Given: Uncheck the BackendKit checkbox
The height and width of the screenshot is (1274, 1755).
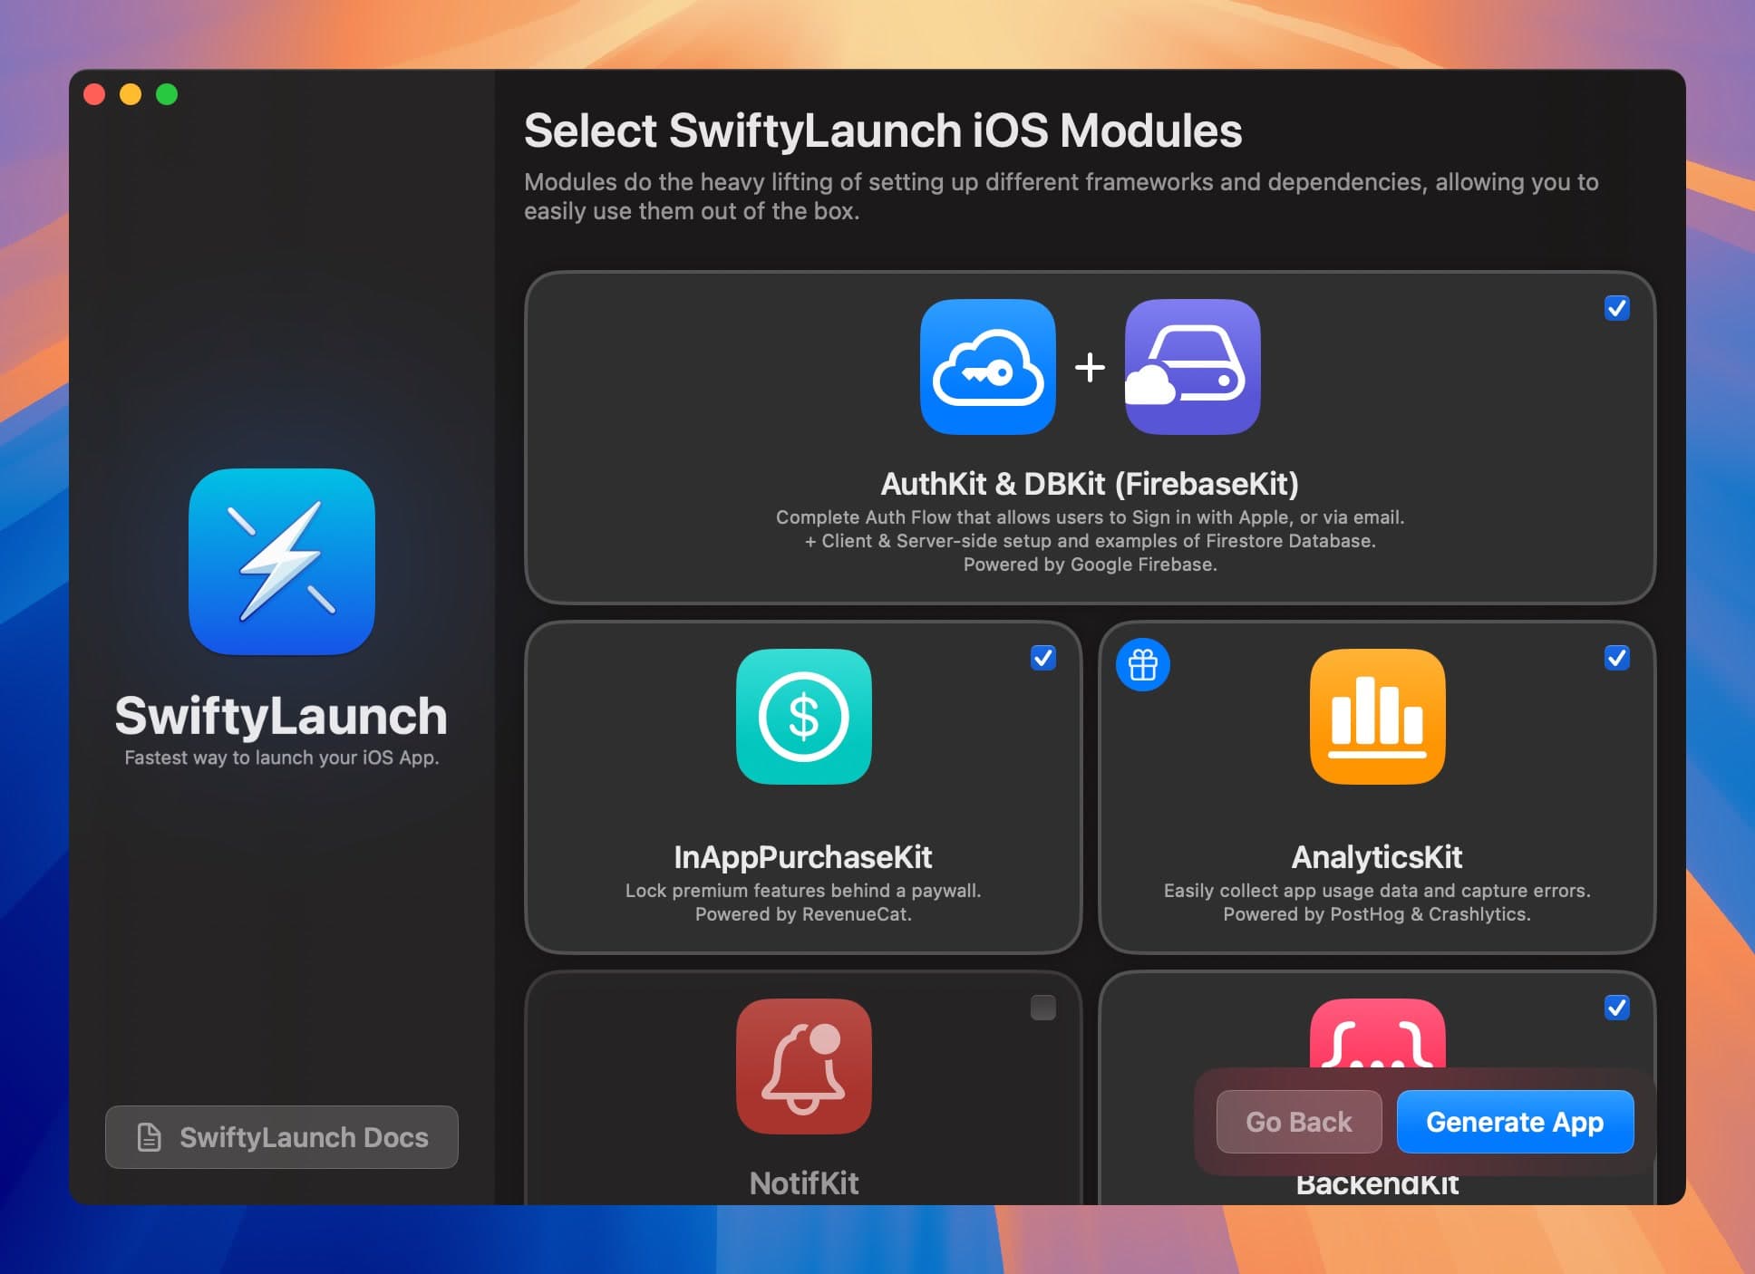Looking at the screenshot, I should coord(1617,1008).
